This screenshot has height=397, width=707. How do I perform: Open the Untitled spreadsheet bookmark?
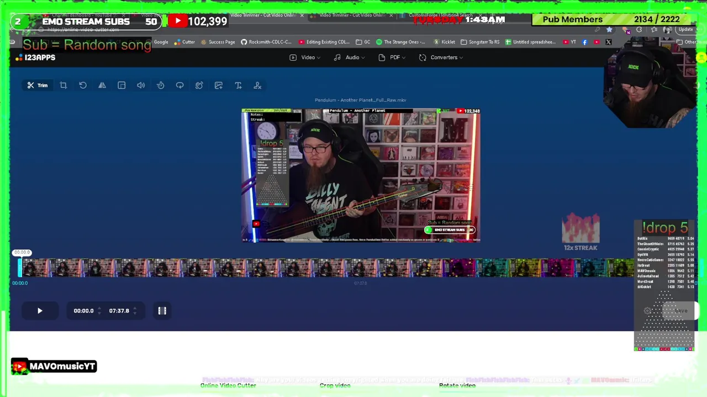(x=530, y=42)
